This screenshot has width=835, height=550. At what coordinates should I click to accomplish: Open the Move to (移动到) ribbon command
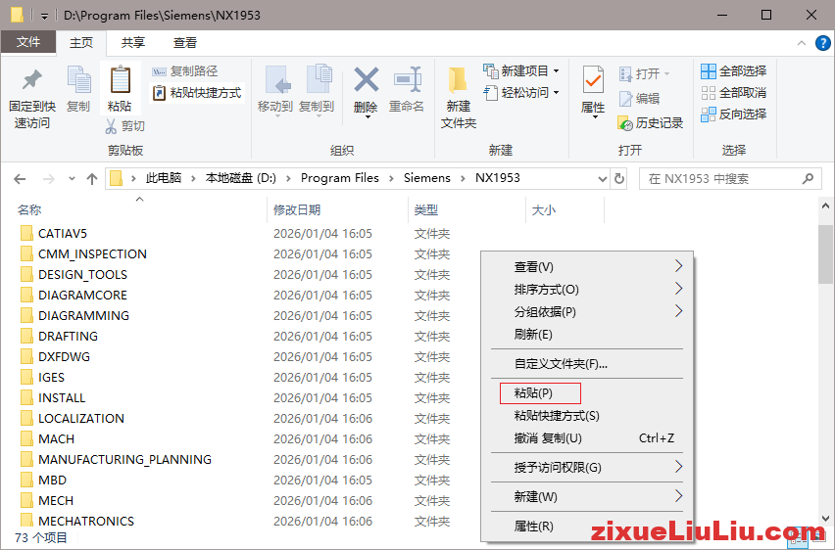275,89
